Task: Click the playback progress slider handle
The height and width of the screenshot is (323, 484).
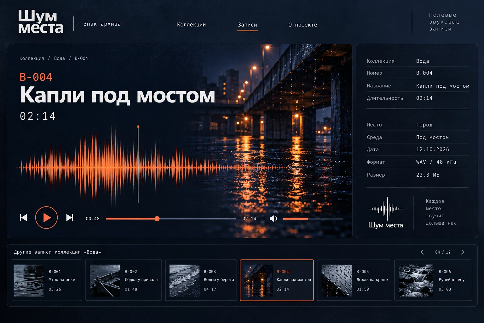Action: [157, 219]
